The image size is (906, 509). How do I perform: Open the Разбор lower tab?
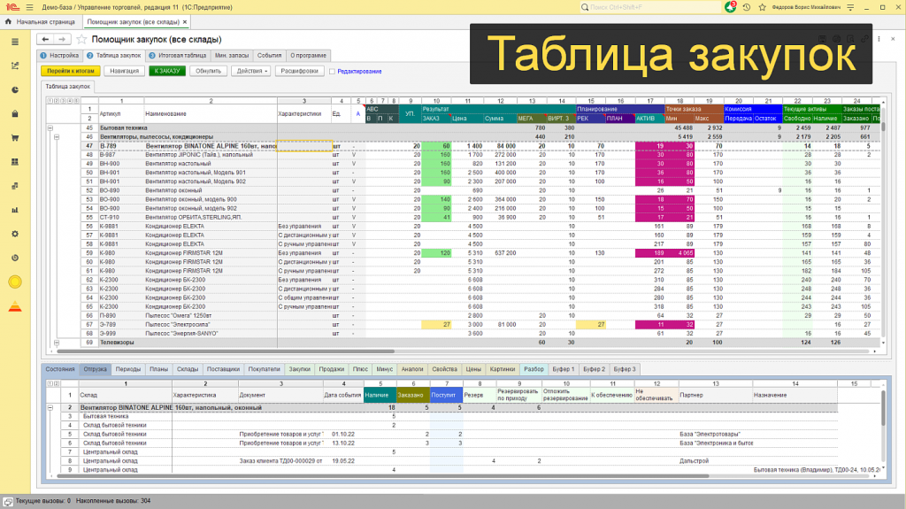(x=534, y=369)
